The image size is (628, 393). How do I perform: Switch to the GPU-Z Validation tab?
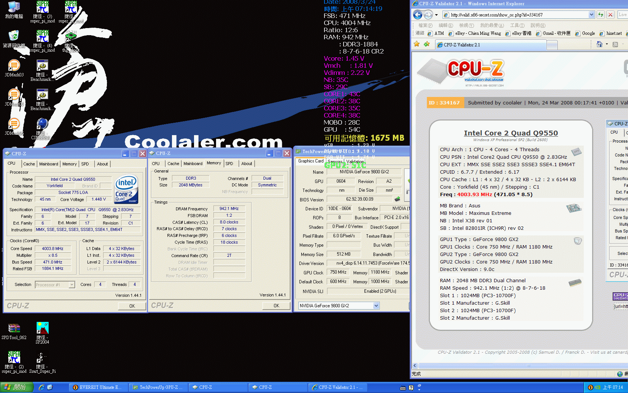(355, 161)
